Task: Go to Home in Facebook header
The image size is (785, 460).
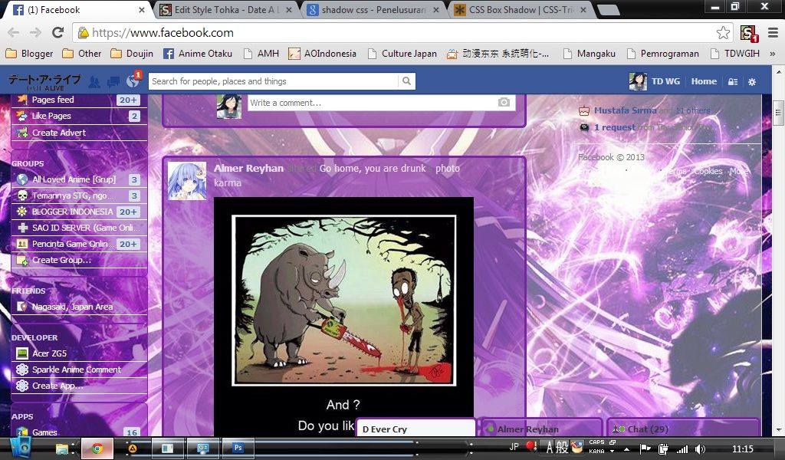Action: click(x=704, y=81)
